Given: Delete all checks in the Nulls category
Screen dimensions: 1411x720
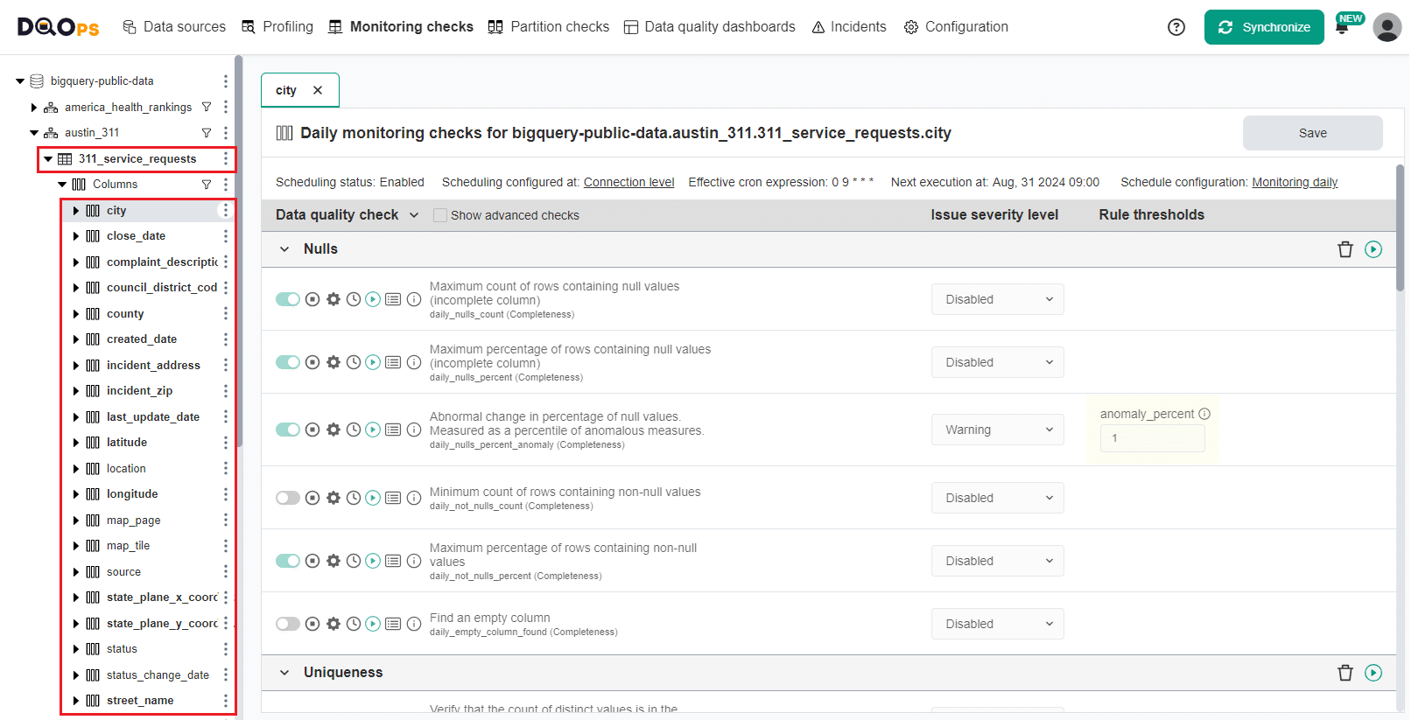Looking at the screenshot, I should point(1345,249).
